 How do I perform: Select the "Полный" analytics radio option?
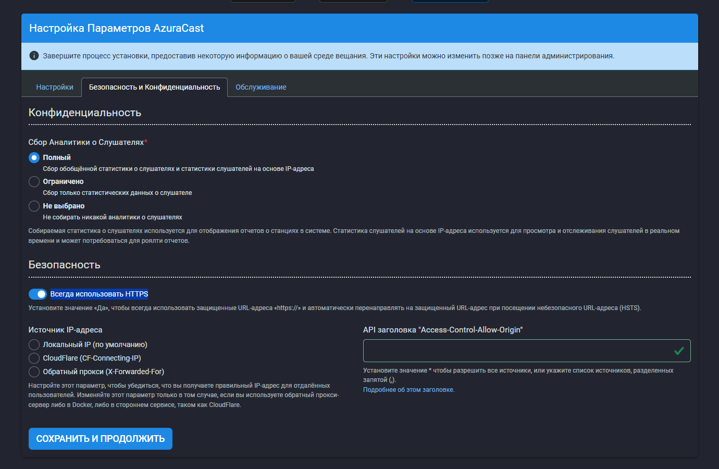pyautogui.click(x=34, y=157)
